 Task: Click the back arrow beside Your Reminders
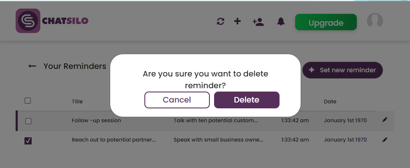click(32, 66)
